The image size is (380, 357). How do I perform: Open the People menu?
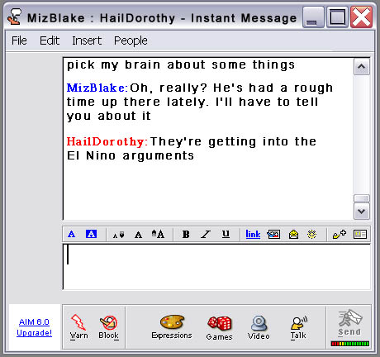(131, 40)
